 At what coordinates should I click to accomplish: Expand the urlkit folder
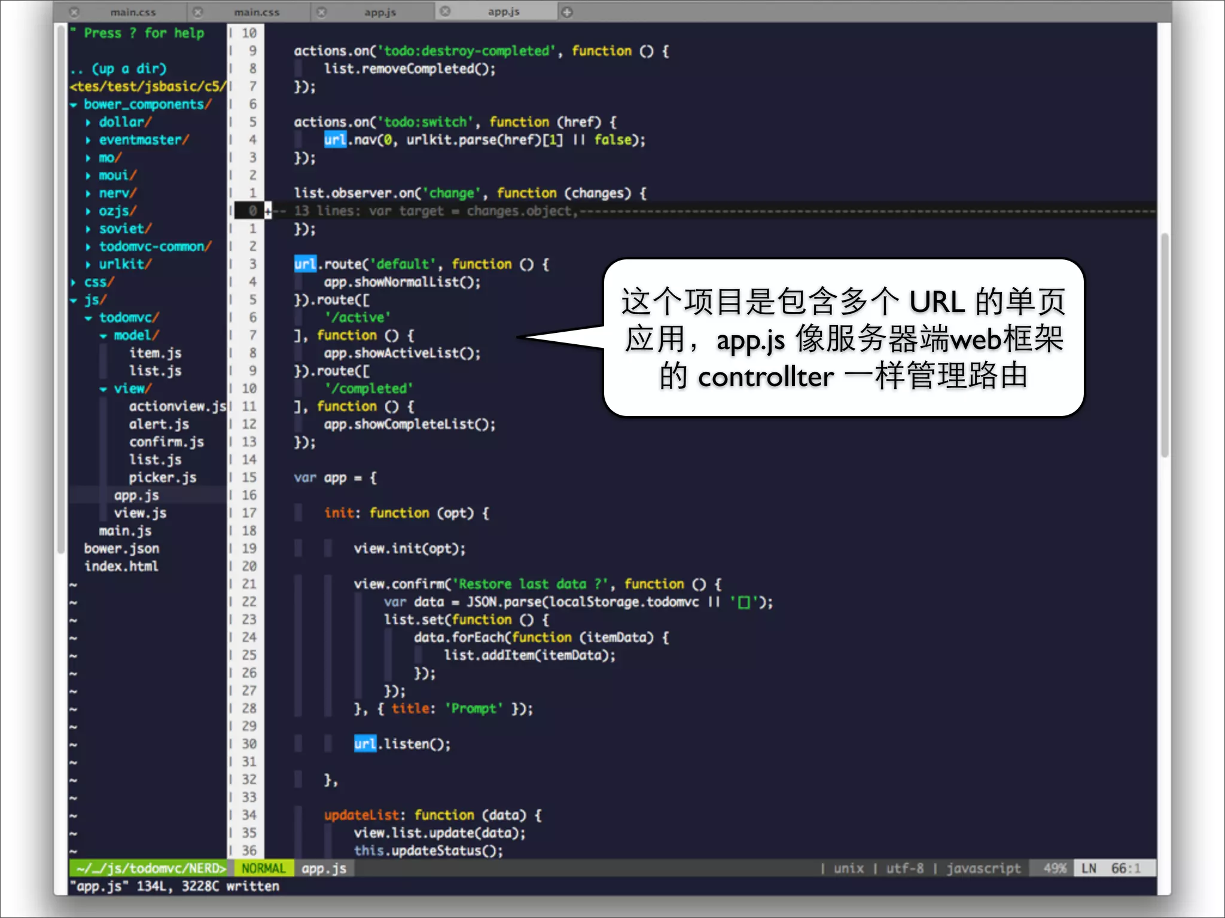point(89,264)
